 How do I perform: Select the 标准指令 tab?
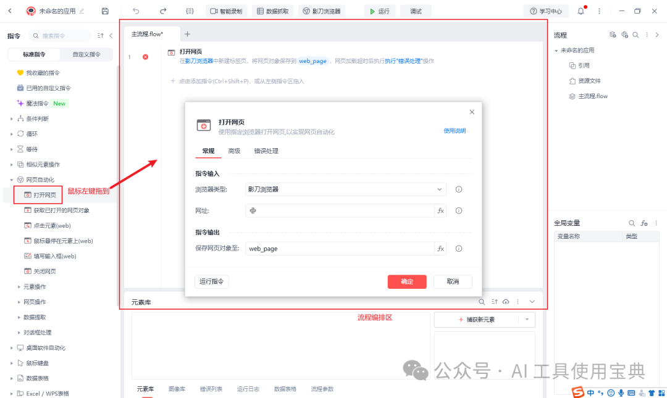[x=34, y=54]
